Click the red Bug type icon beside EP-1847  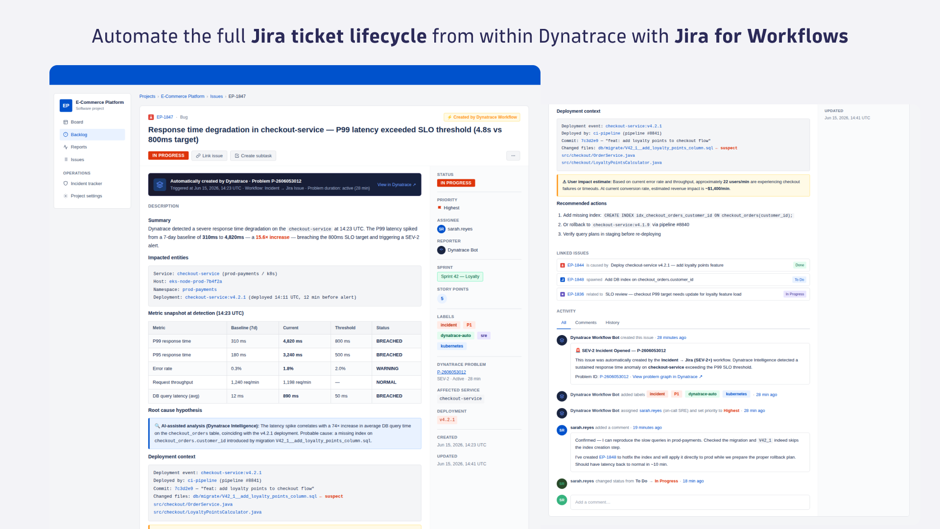tap(151, 117)
